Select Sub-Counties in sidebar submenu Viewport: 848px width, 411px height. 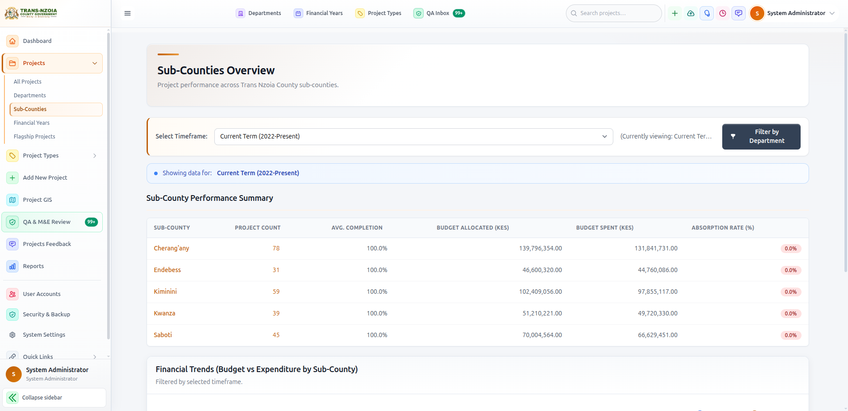(x=56, y=109)
